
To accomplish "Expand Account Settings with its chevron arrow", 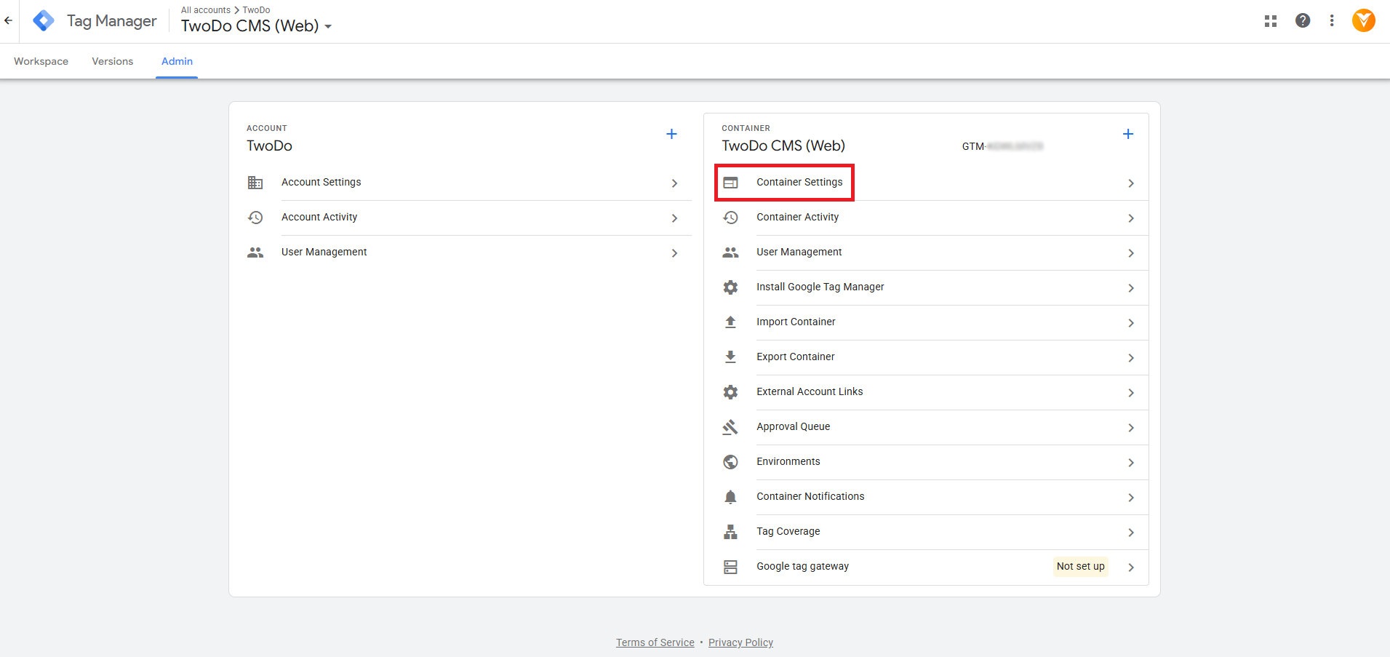I will pos(674,183).
